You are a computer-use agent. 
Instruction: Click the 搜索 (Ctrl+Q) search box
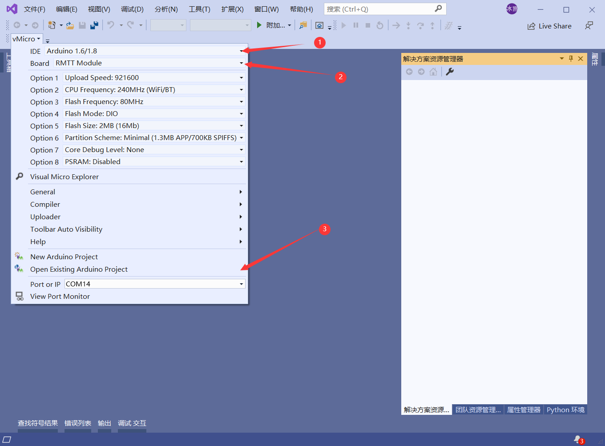pyautogui.click(x=385, y=9)
